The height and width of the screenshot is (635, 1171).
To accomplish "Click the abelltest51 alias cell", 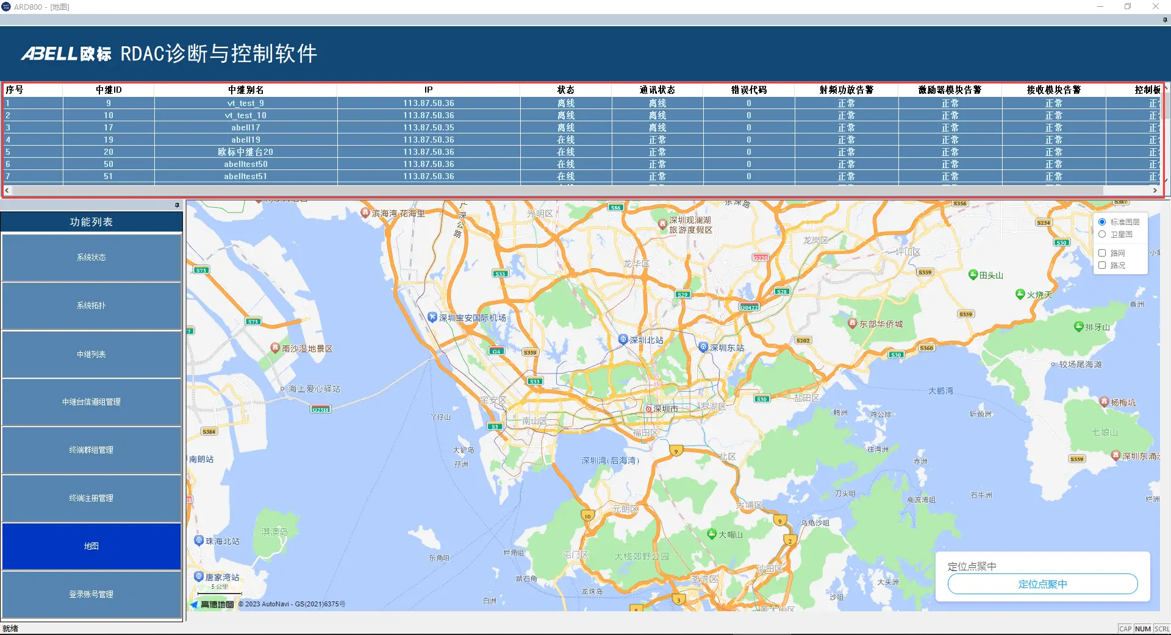I will click(246, 176).
